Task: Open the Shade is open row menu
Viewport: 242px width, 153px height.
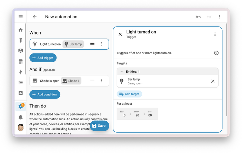Action: pyautogui.click(x=101, y=81)
